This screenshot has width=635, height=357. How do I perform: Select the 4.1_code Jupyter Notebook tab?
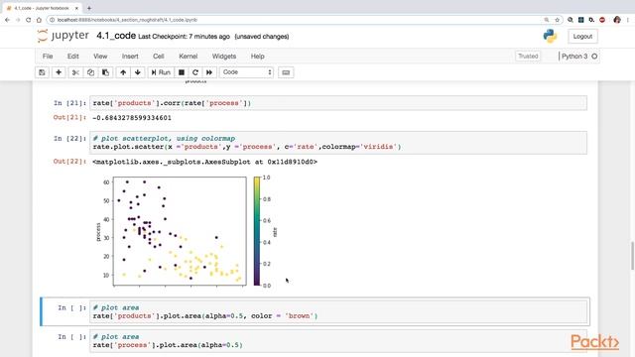coord(42,8)
